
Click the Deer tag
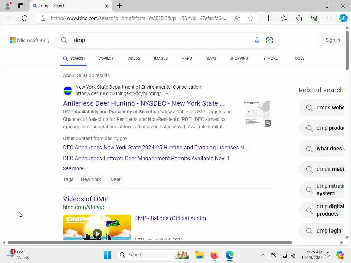click(x=116, y=179)
